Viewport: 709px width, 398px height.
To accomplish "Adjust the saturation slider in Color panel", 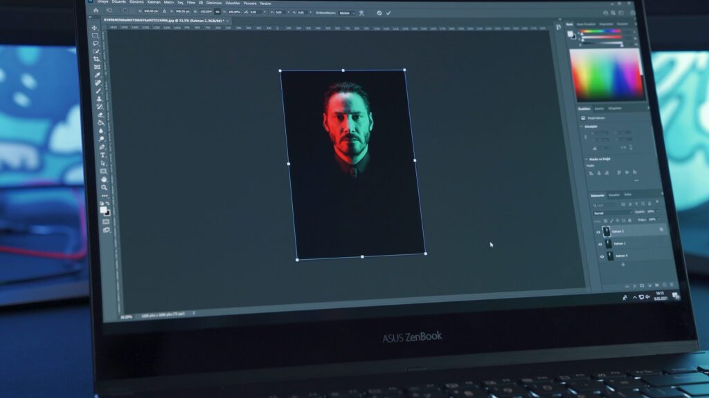I will (602, 37).
